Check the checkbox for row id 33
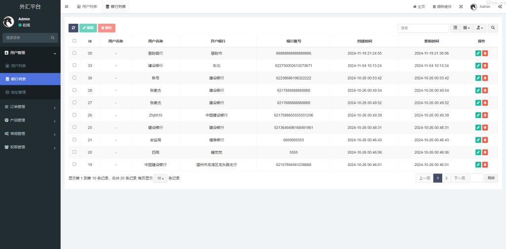Screen dimensions: 506x249 click(75, 65)
